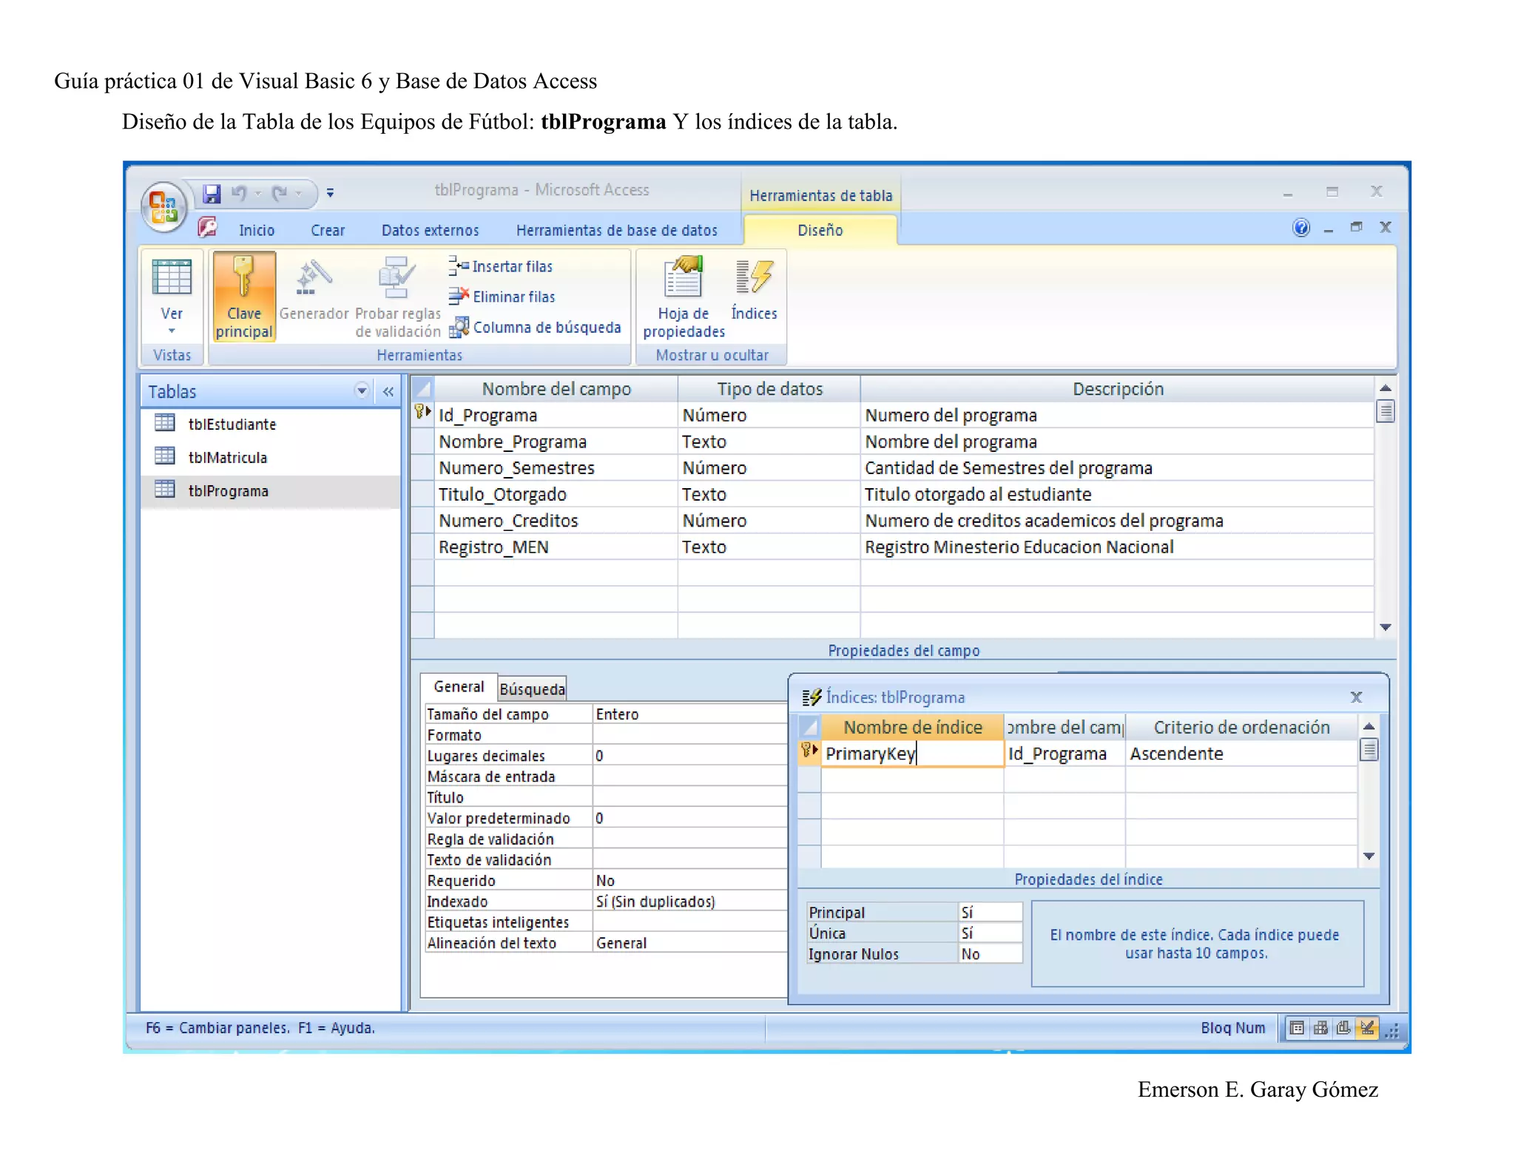Open the Ver view button

(172, 288)
